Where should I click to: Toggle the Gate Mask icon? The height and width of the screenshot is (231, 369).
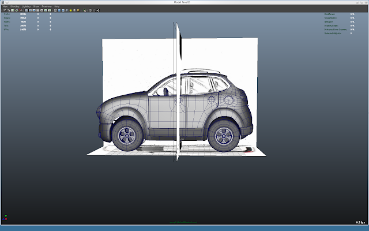tap(37, 10)
